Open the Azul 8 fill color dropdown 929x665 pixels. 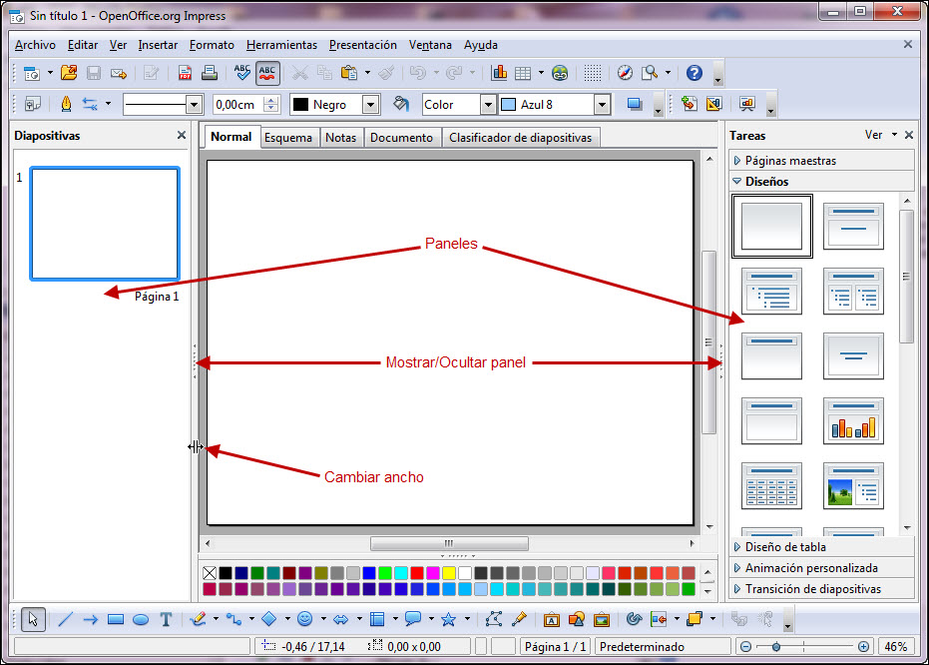[602, 105]
